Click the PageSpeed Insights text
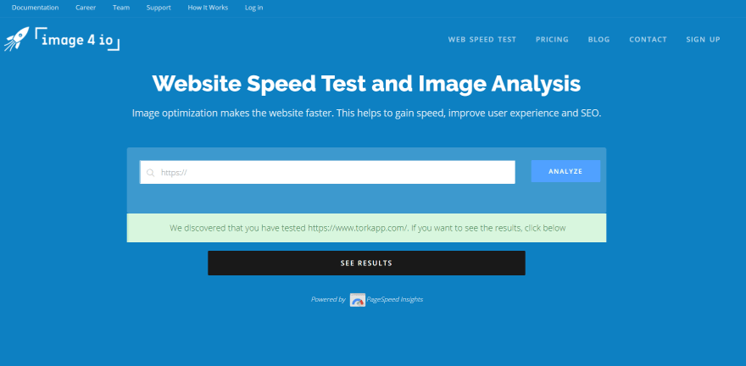The image size is (746, 366). point(395,299)
